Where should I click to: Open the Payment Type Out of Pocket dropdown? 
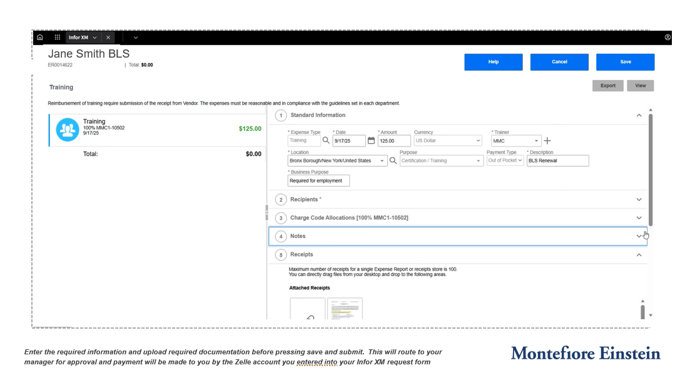pyautogui.click(x=505, y=160)
